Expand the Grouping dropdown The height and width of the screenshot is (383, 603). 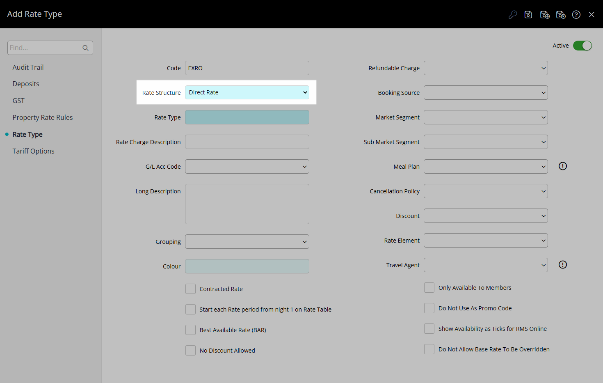[x=247, y=242]
